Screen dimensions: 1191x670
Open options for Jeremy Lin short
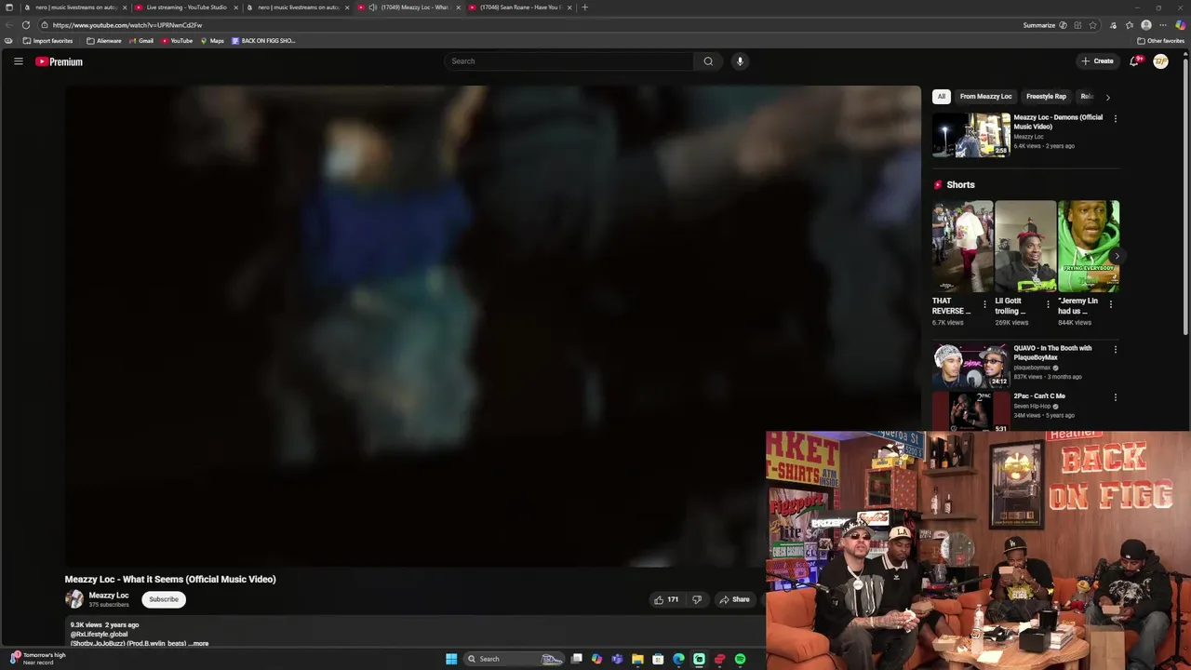(x=1110, y=304)
